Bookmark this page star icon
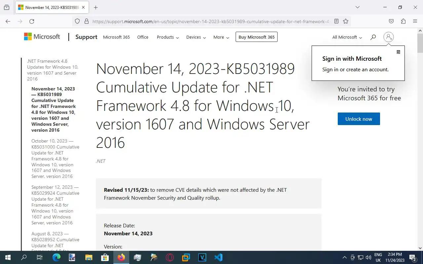This screenshot has width=423, height=264. click(x=346, y=21)
